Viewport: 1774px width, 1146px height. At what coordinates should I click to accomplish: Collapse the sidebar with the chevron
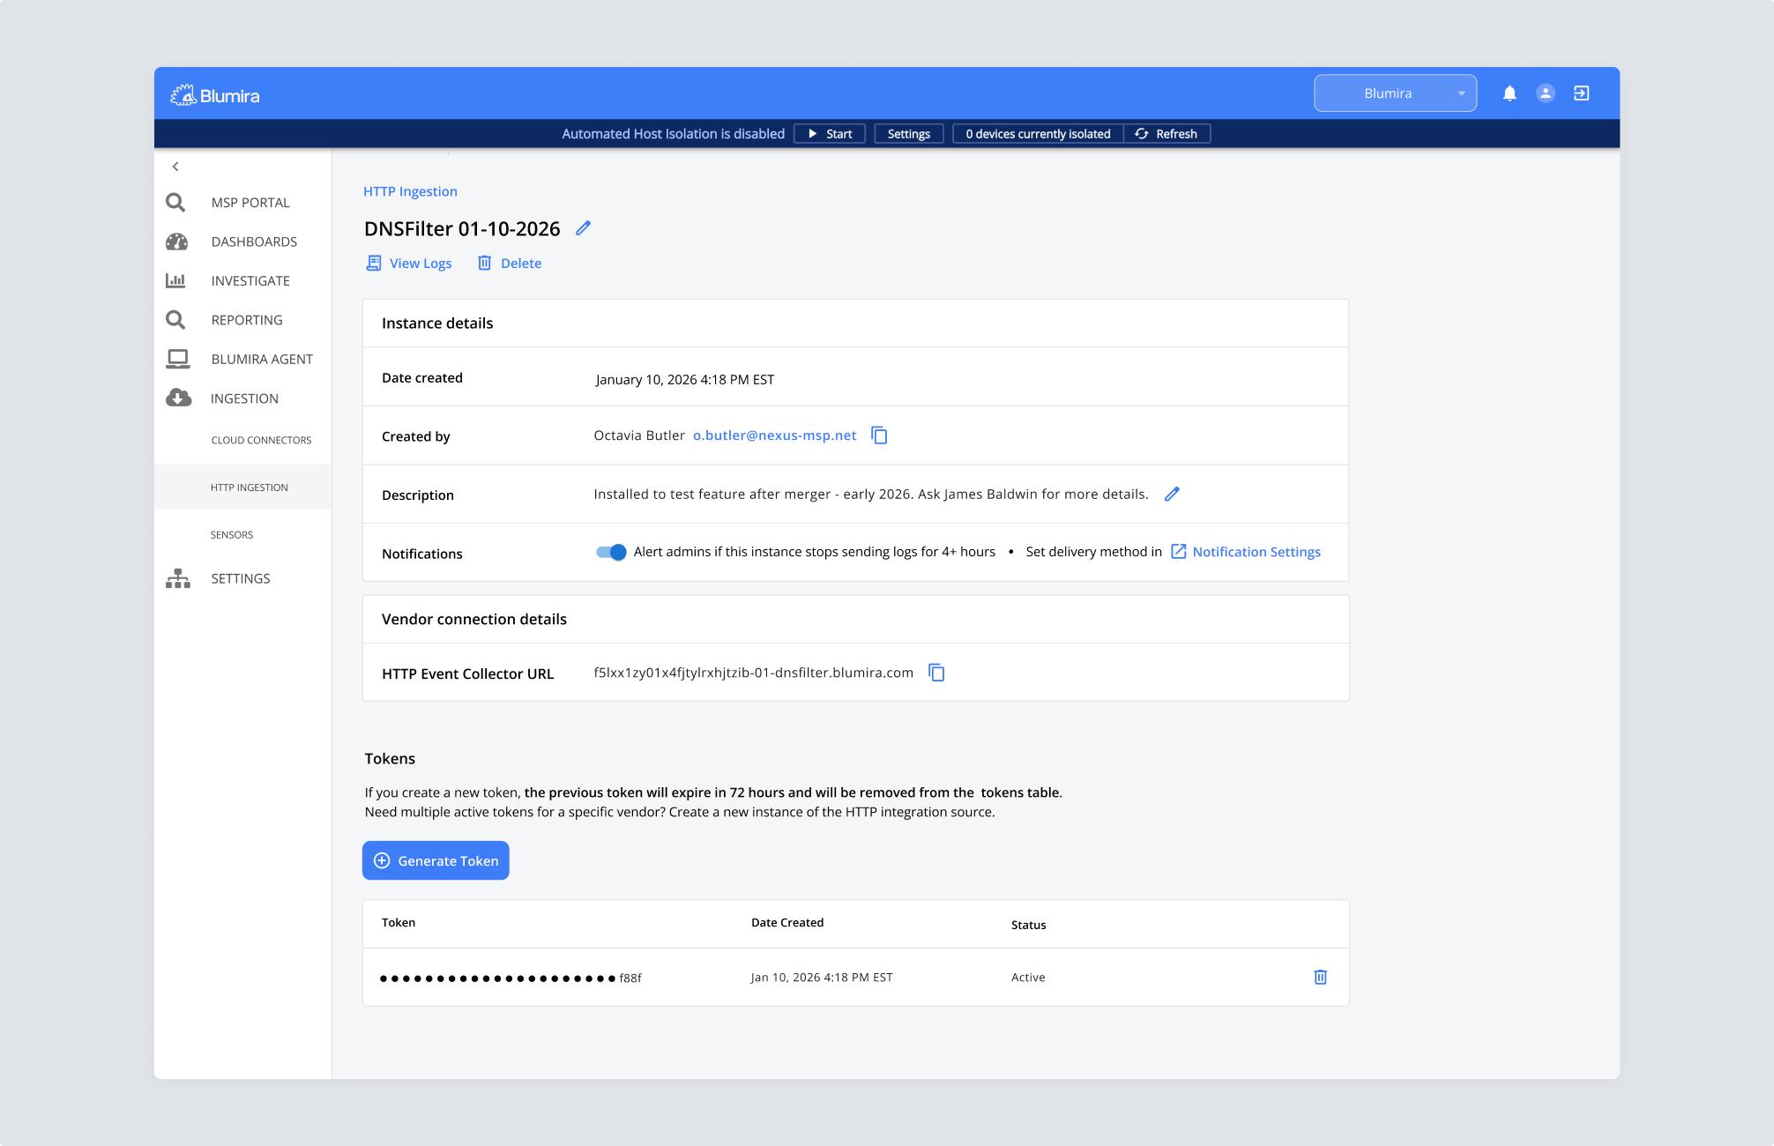tap(175, 167)
